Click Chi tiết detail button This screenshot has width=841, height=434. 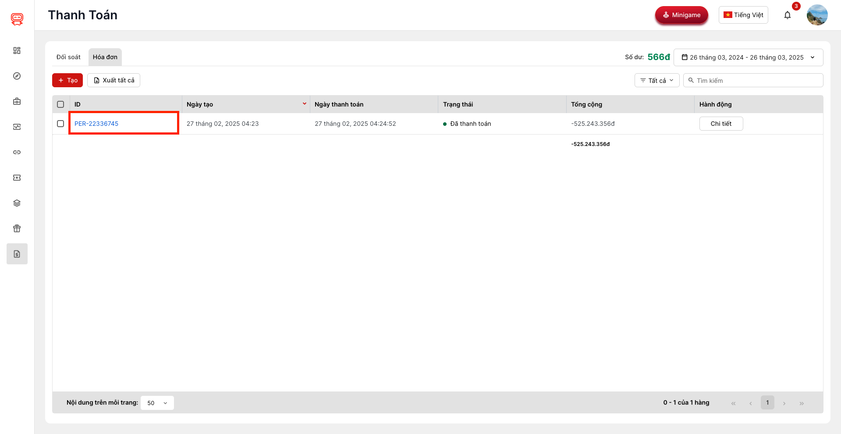point(721,124)
